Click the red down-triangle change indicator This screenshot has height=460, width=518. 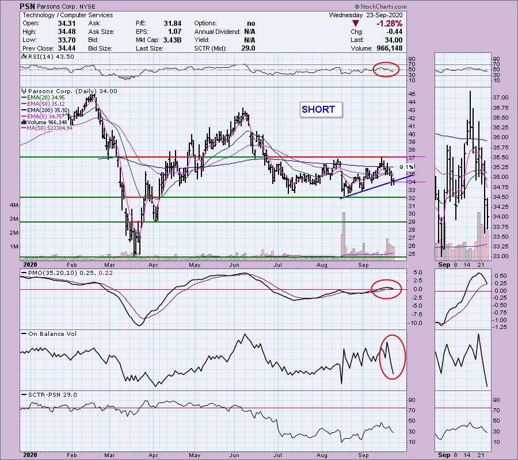(x=356, y=24)
